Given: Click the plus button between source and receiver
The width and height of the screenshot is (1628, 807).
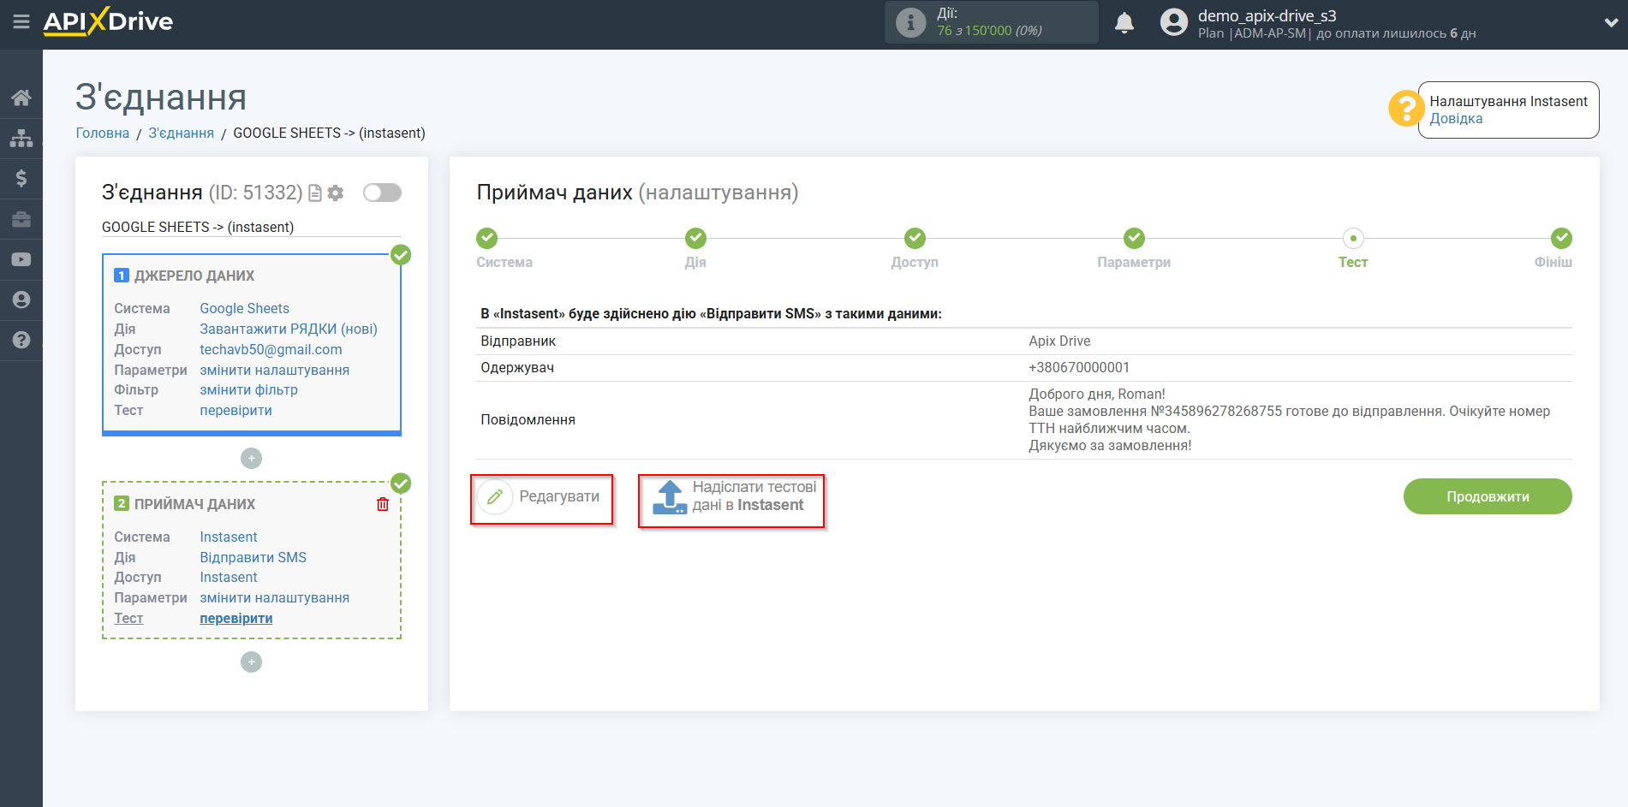Looking at the screenshot, I should 251,459.
